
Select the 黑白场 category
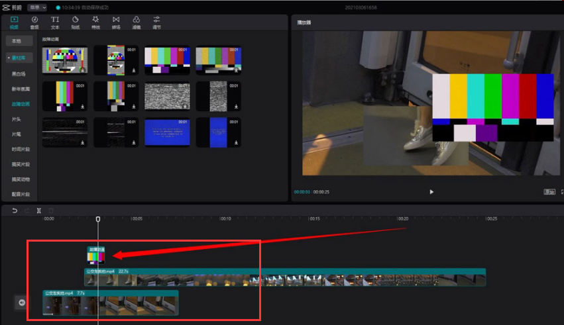click(x=20, y=74)
